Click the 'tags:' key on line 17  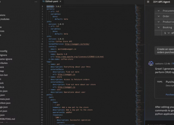point(49,62)
